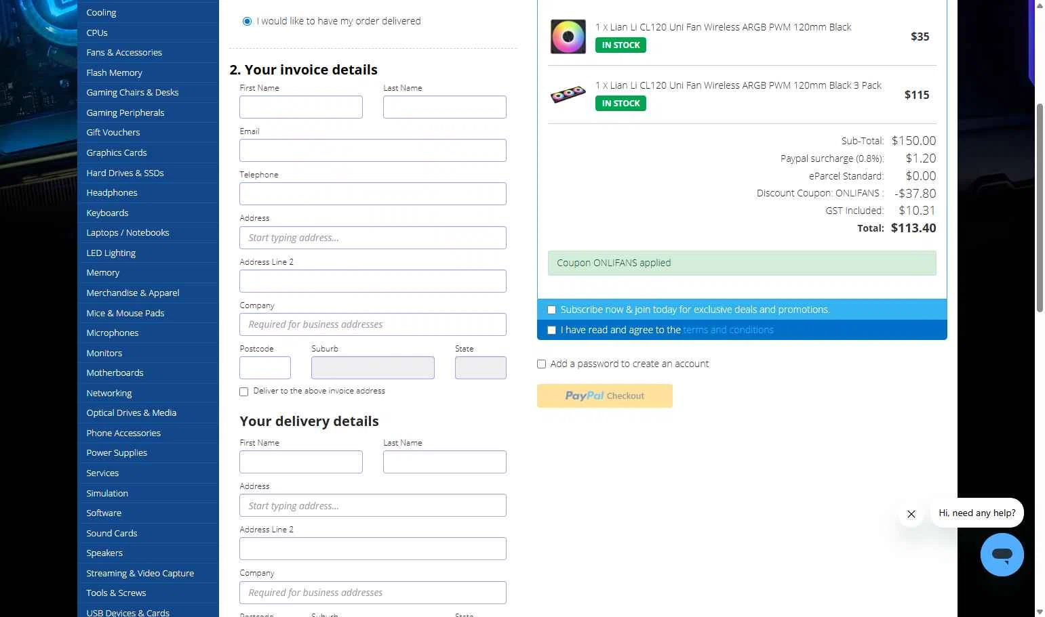1045x617 pixels.
Task: Open the live chat bubble icon
Action: pos(1002,554)
